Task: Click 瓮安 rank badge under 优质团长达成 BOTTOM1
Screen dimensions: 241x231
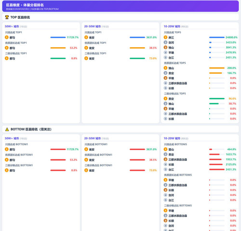Action: pos(86,160)
